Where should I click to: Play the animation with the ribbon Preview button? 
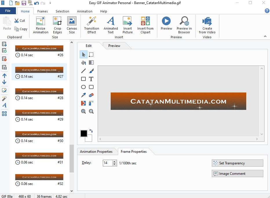coord(166,23)
